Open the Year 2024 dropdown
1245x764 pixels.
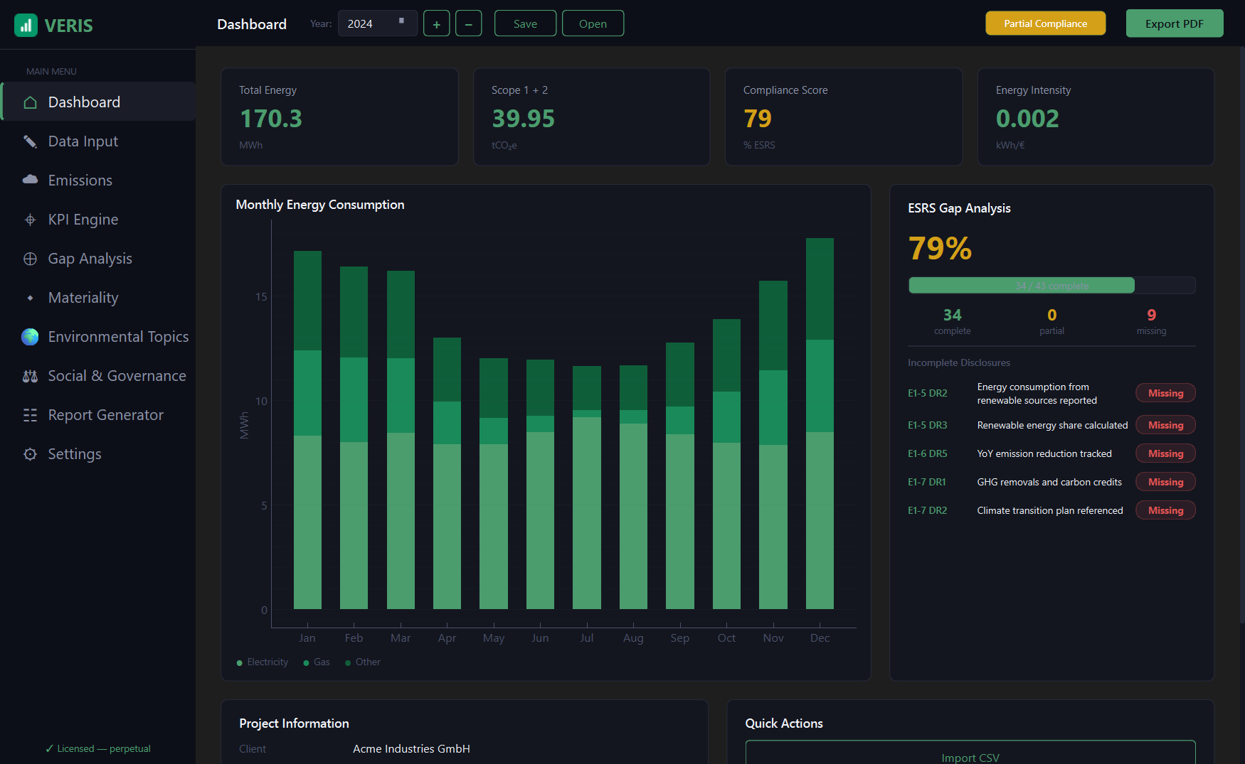click(x=377, y=23)
